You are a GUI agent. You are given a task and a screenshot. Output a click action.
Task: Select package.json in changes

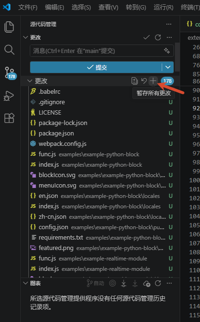[x=101, y=134]
